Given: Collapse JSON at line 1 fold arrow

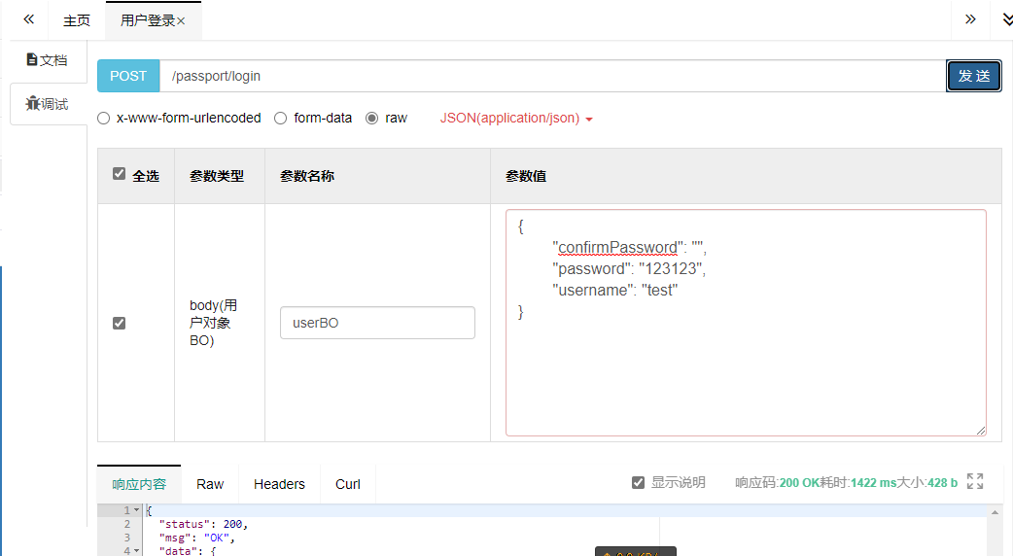Looking at the screenshot, I should coord(136,510).
